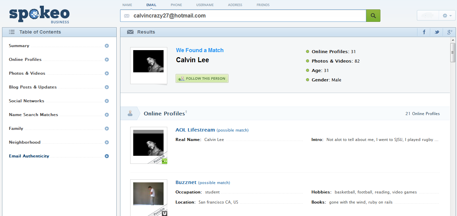The image size is (457, 216).
Task: Click the results vertical scrollbar thumb
Action: click(x=453, y=53)
